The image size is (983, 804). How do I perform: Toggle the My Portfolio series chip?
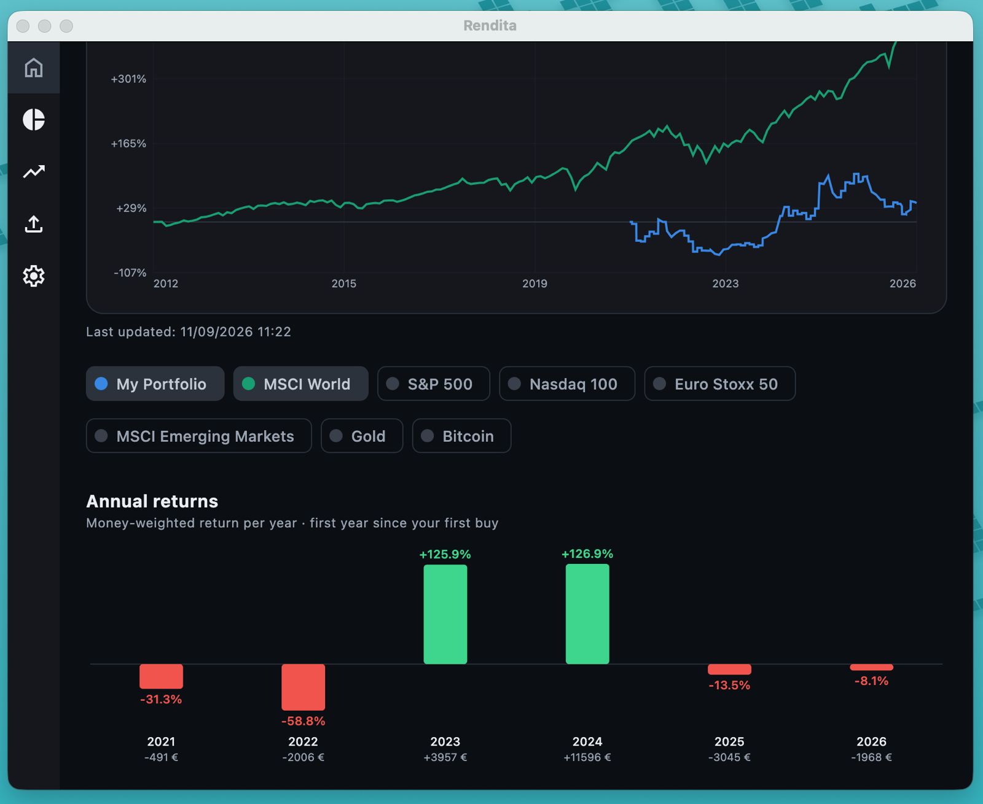[155, 384]
